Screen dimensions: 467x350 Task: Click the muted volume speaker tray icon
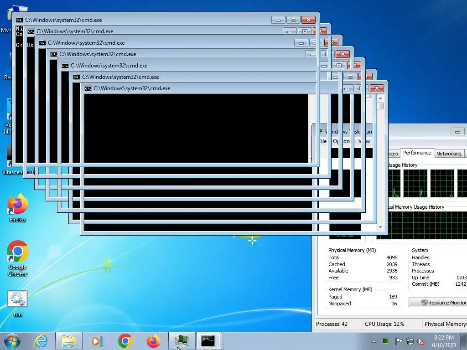(421, 341)
